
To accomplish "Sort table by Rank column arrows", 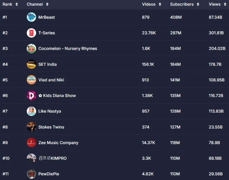I will [17, 4].
